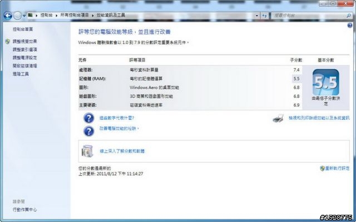Open 線上深入了解分數和軟體 link
This screenshot has height=222, width=356.
click(x=122, y=151)
